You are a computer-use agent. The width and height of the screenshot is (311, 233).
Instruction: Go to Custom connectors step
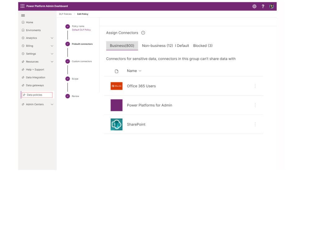pos(82,62)
